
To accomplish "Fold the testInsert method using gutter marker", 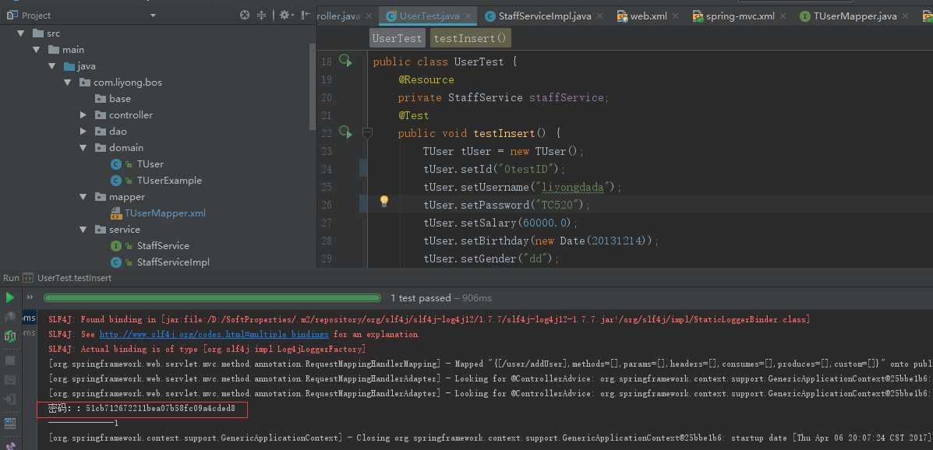I will pos(367,133).
